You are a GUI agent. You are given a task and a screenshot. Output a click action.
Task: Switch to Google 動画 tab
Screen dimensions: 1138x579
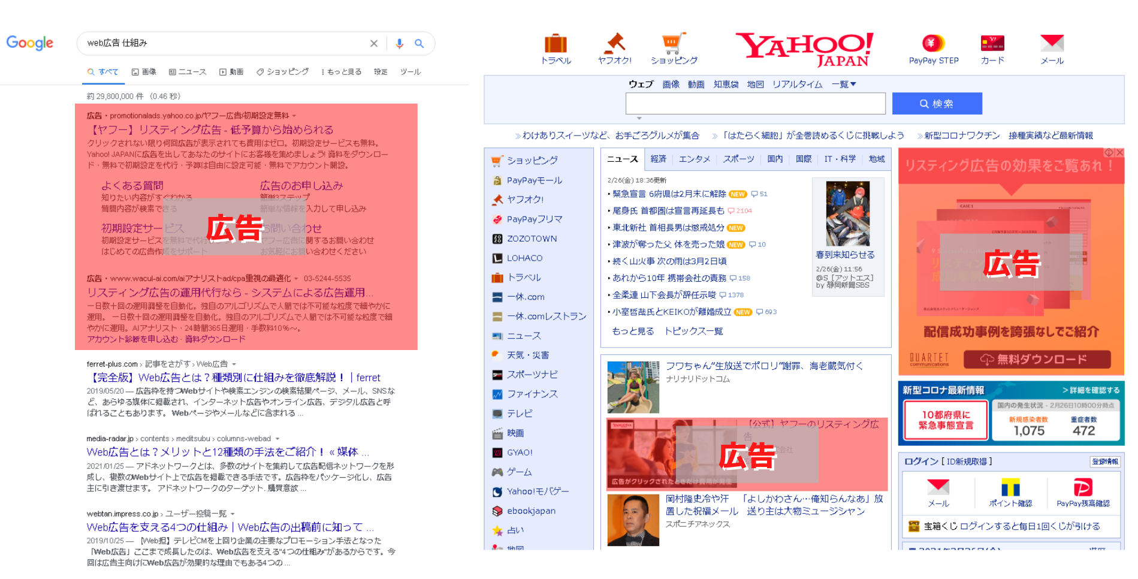[231, 72]
